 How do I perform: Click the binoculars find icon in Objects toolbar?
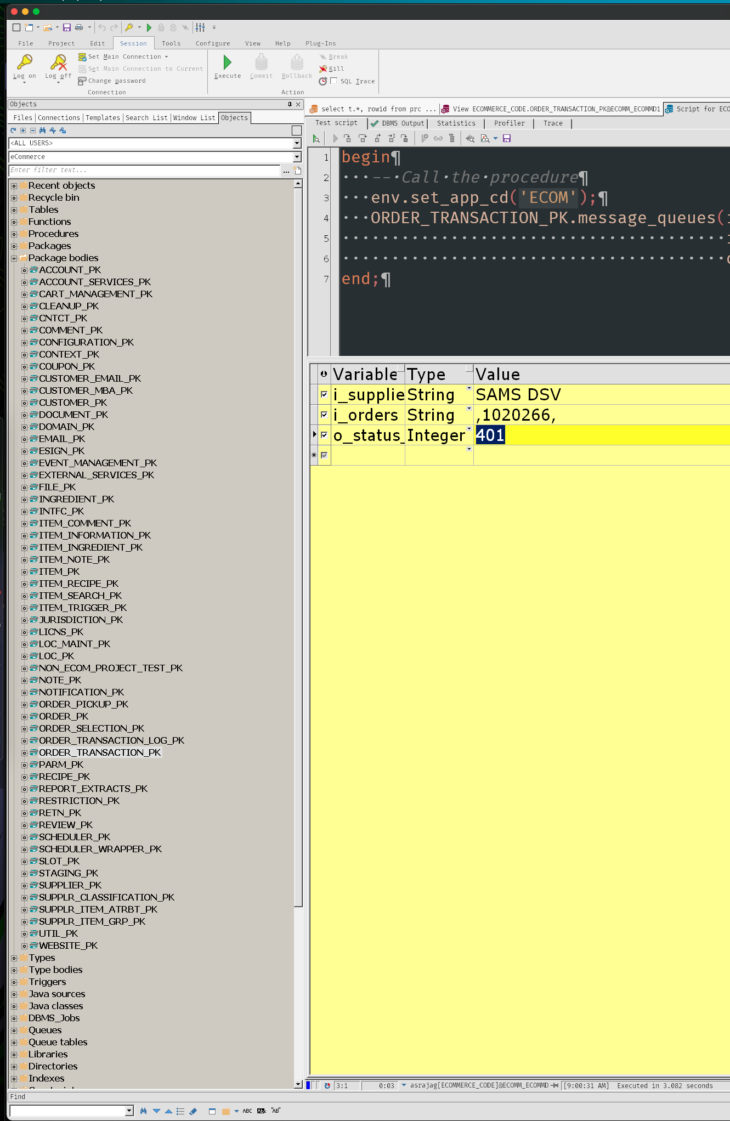pos(43,131)
